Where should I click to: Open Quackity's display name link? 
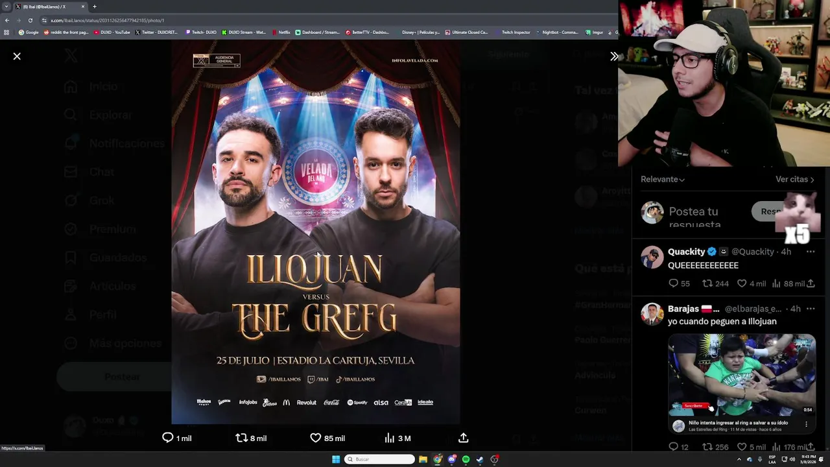[x=687, y=252]
